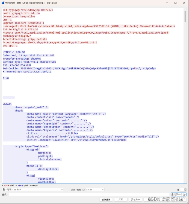The height and width of the screenshot is (204, 189).
Task: Click the meta http-equiv Content-Language line
Action: (x=66, y=114)
